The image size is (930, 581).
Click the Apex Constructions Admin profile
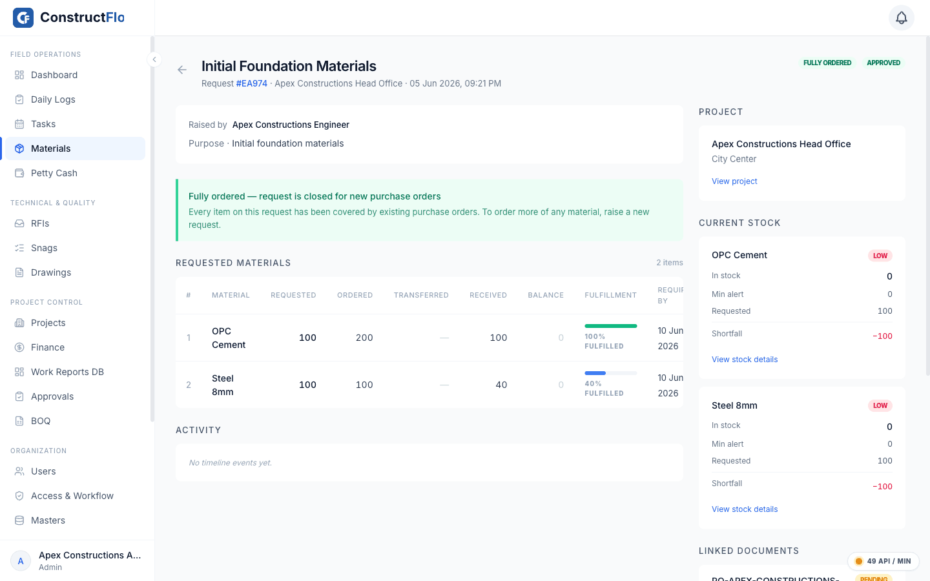point(77,561)
